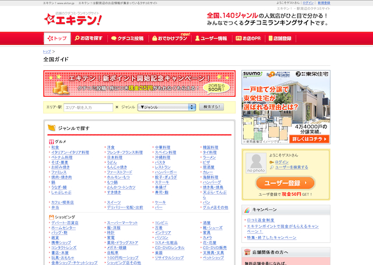The width and height of the screenshot is (373, 265).
Task: Click the orange ユーザー登録 button
Action: (286, 183)
